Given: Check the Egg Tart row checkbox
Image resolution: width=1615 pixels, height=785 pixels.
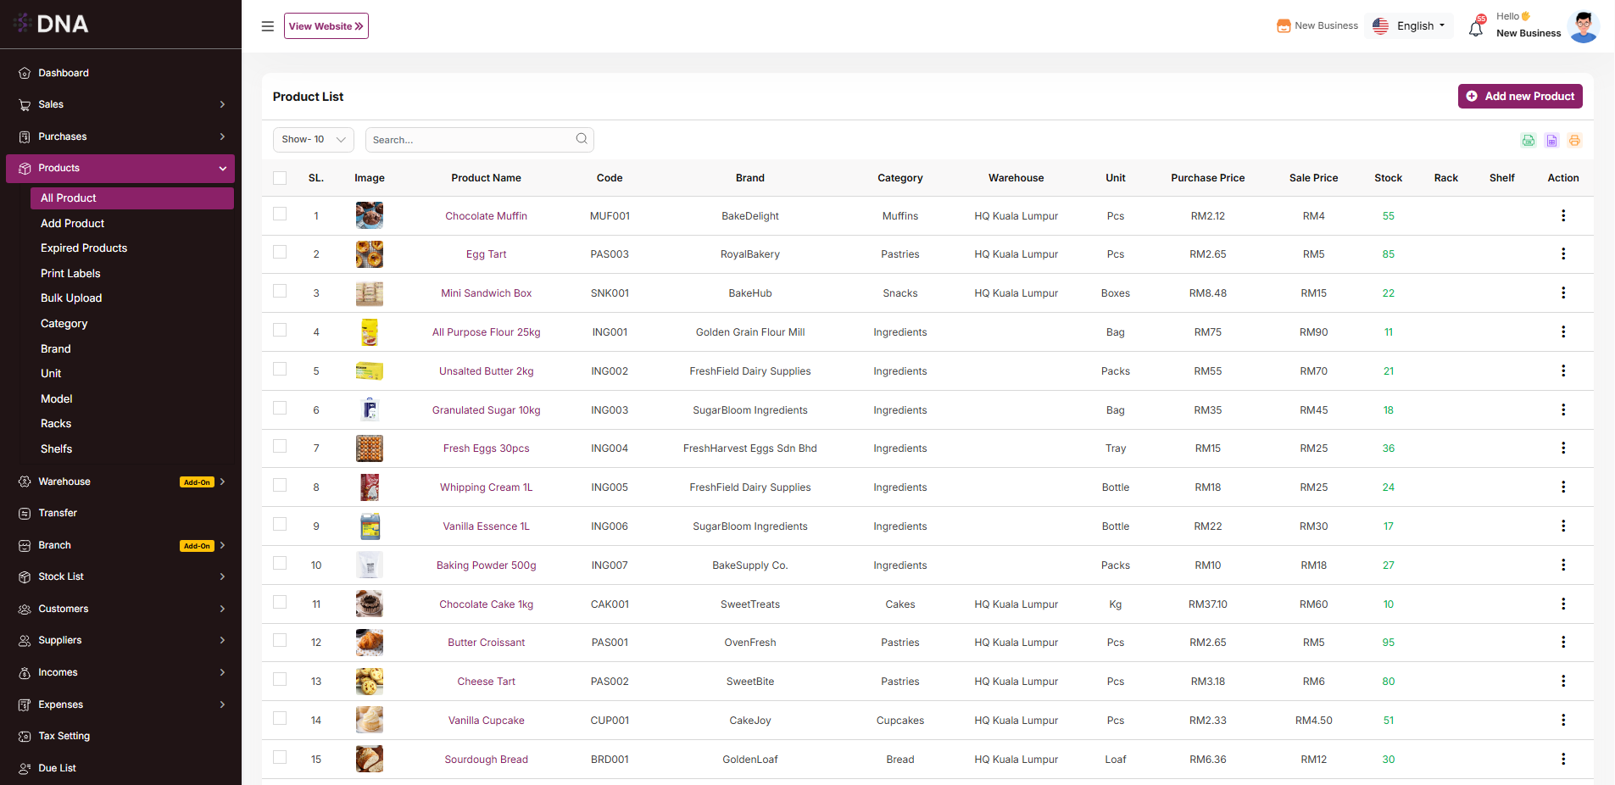Looking at the screenshot, I should 280,253.
